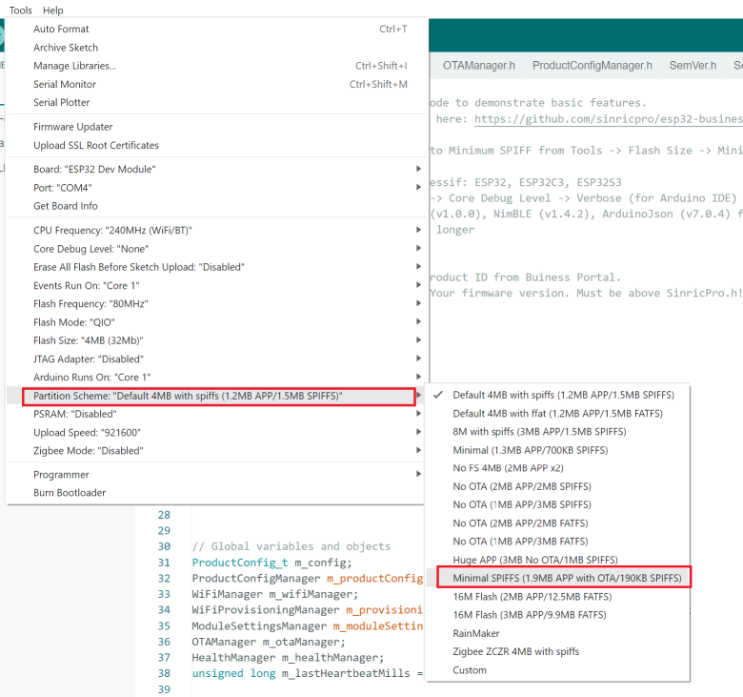This screenshot has width=743, height=697.
Task: Select No FS 4MB partition
Action: pyautogui.click(x=557, y=468)
